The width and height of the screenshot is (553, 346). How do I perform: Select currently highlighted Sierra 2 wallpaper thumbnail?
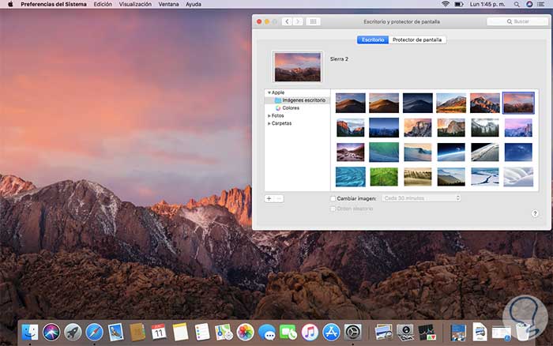(518, 103)
